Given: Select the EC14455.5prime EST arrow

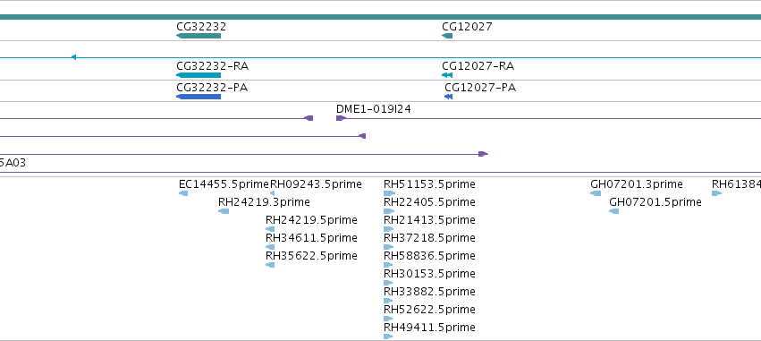Looking at the screenshot, I should (183, 193).
